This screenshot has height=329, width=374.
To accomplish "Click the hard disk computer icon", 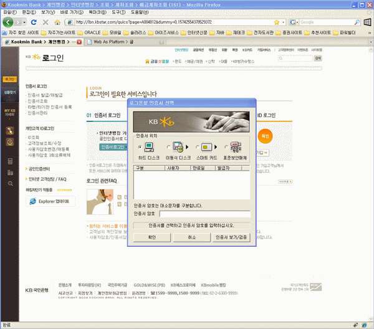I will coord(149,147).
